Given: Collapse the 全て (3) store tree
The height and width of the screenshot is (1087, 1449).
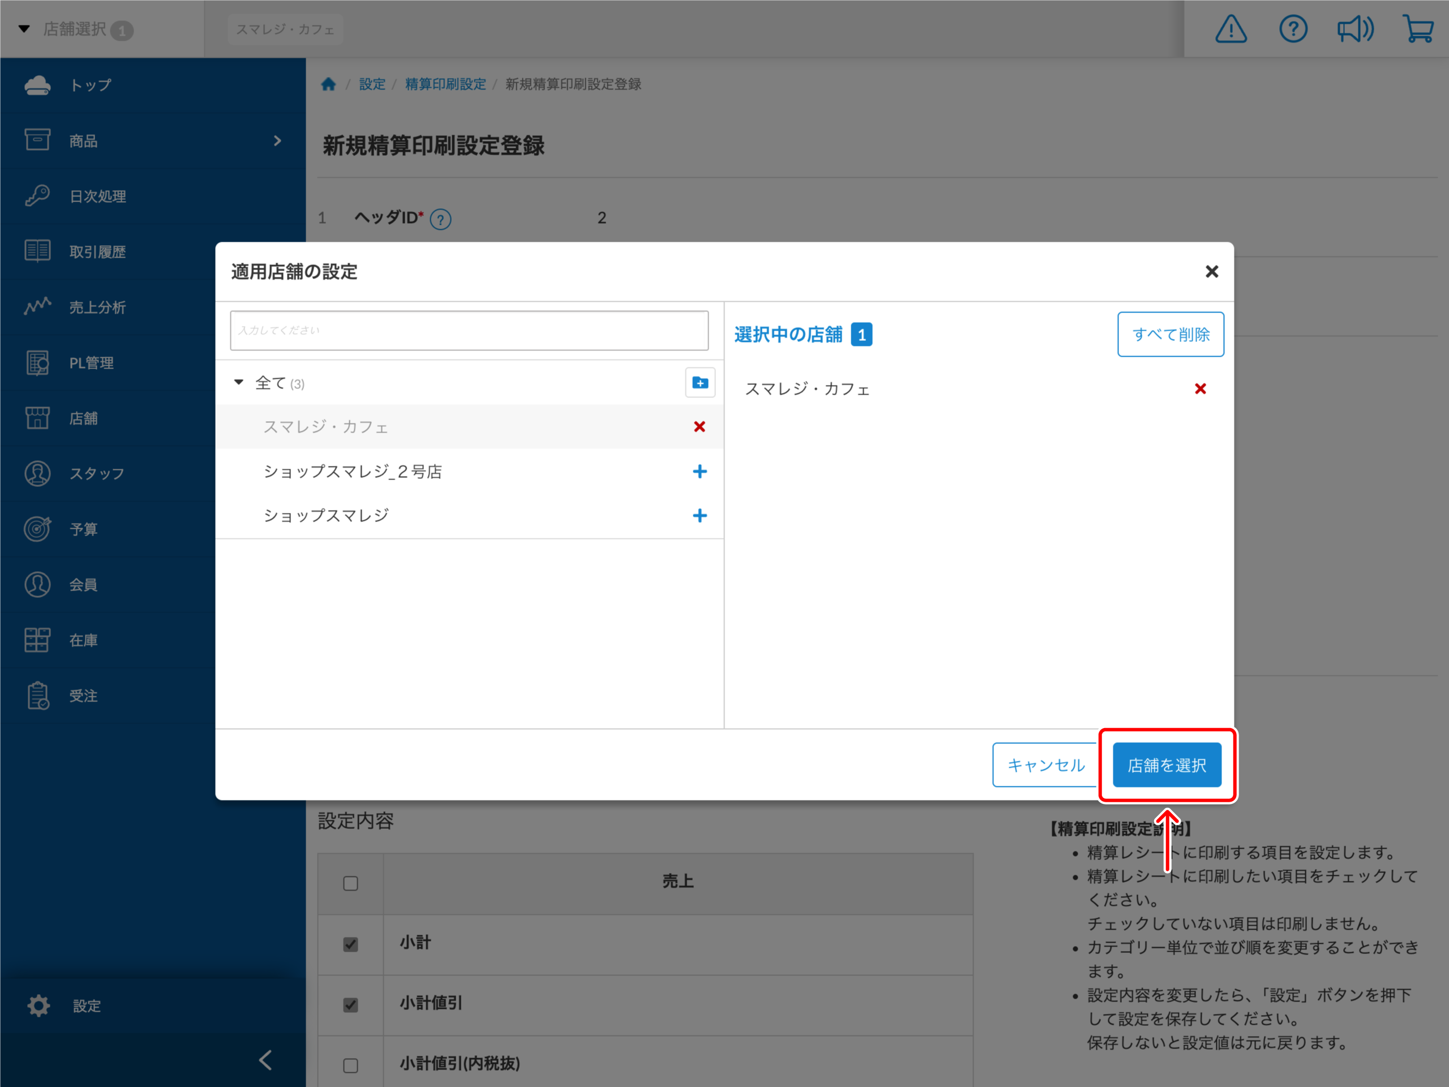Looking at the screenshot, I should pos(239,382).
